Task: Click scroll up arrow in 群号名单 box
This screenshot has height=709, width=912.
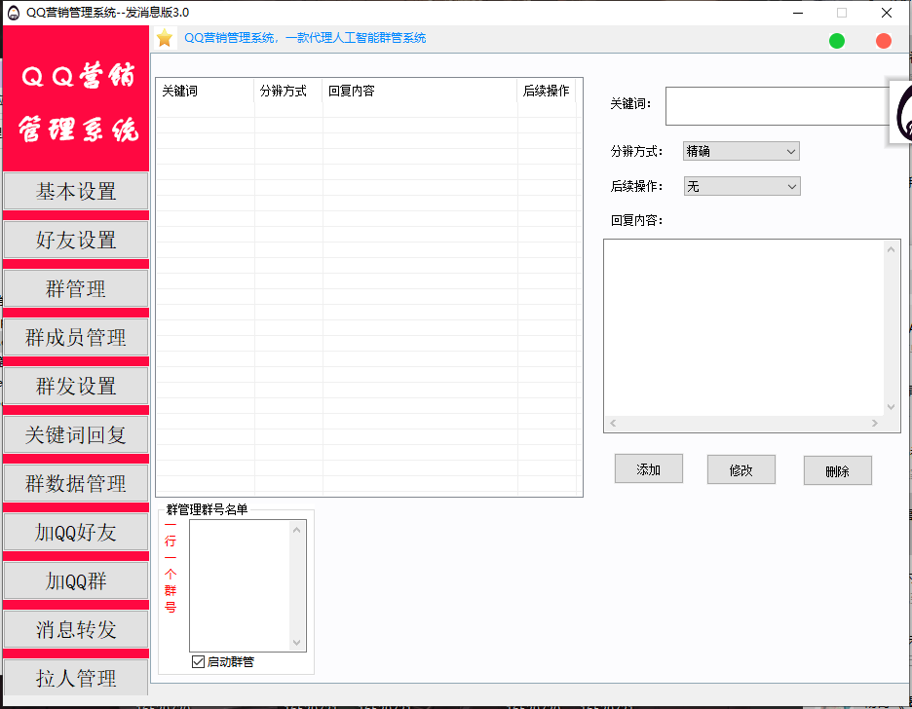Action: point(296,530)
